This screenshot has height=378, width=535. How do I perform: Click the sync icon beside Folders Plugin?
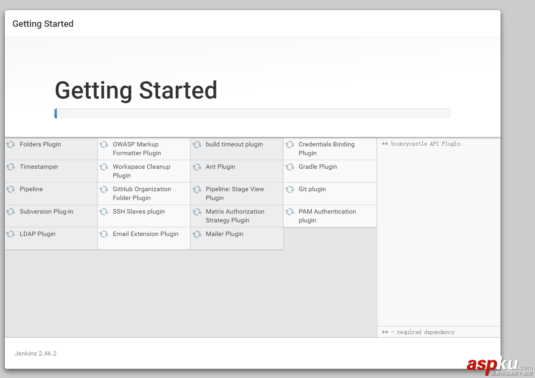point(11,144)
